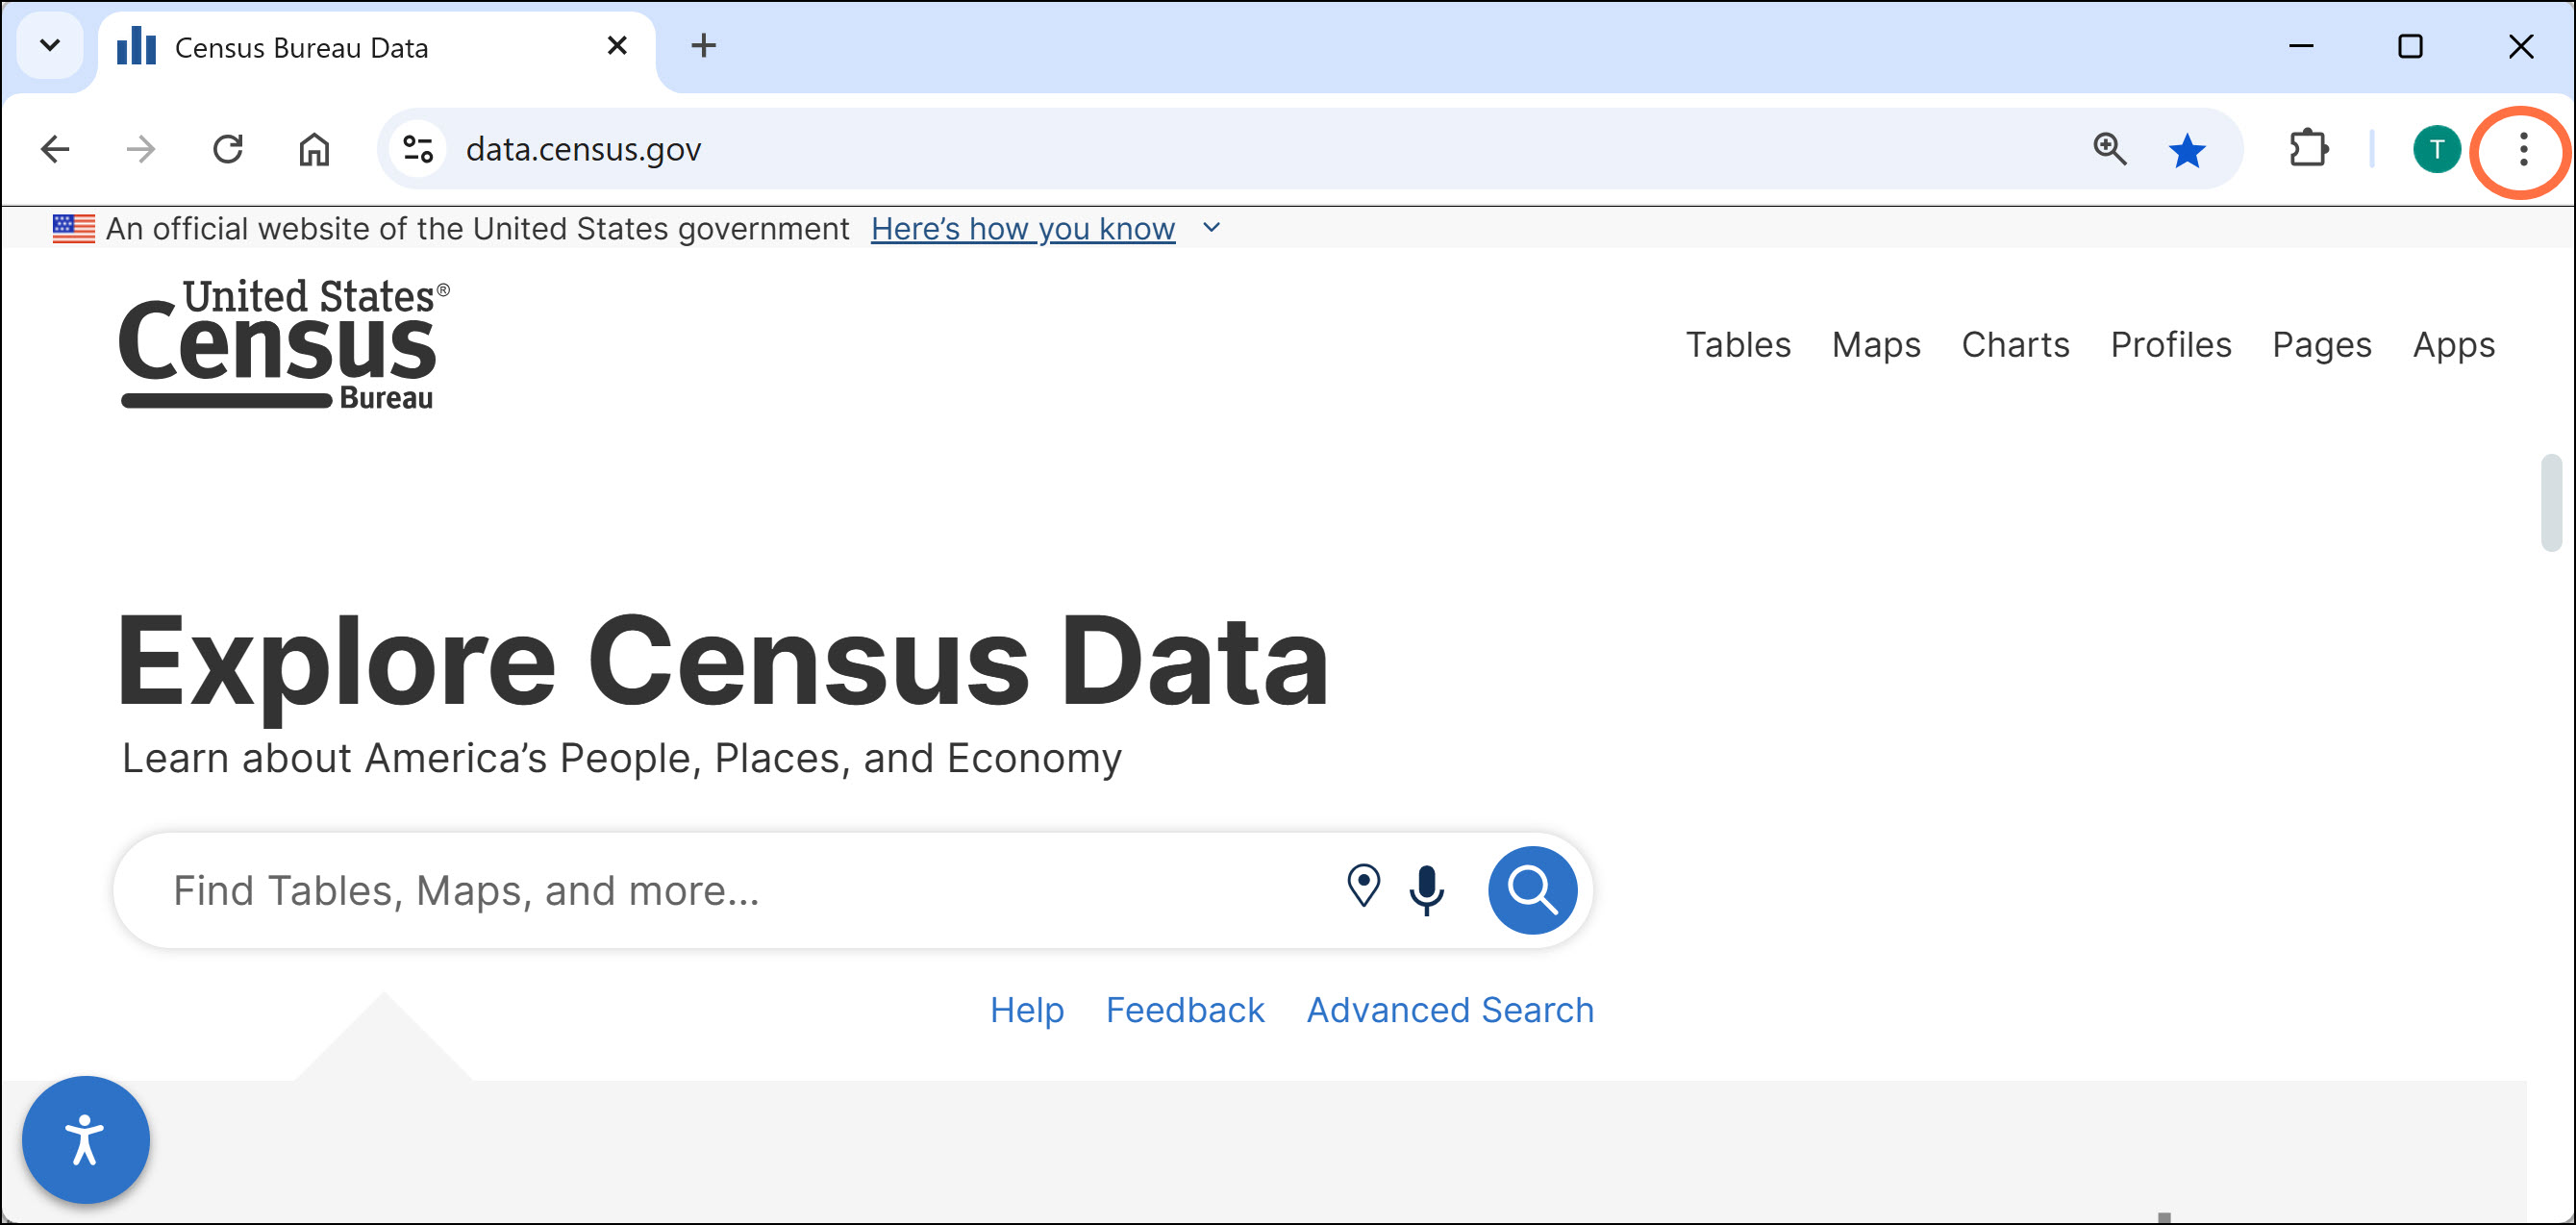Open the Advanced Search link
2576x1225 pixels.
[x=1450, y=1010]
